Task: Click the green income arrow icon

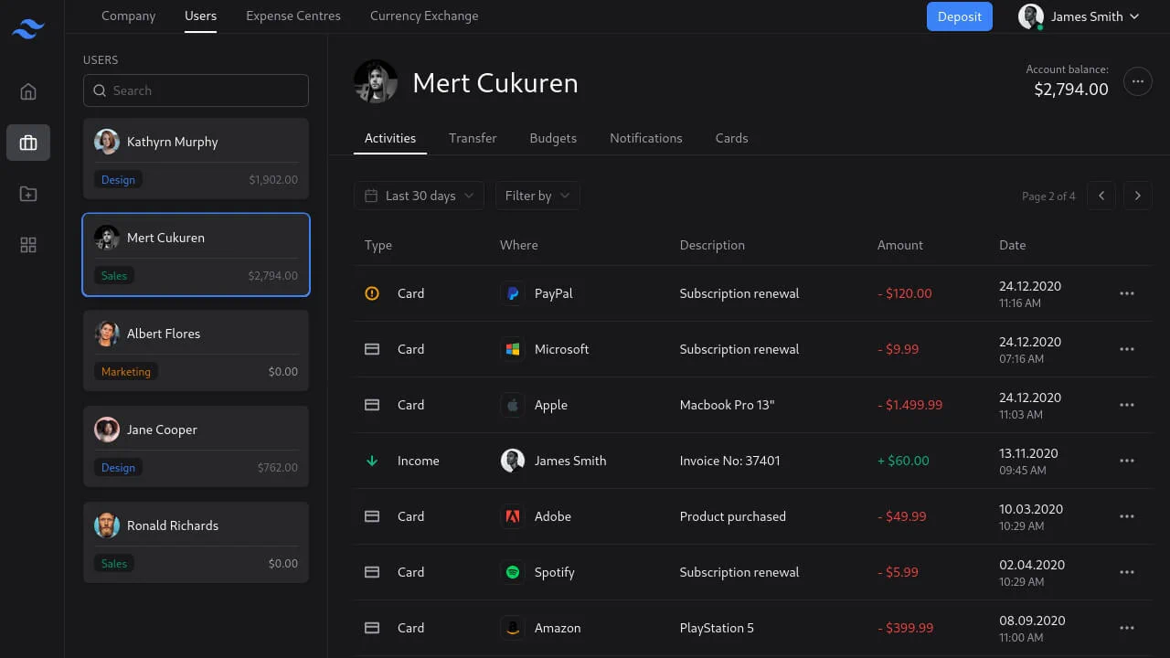Action: (372, 461)
